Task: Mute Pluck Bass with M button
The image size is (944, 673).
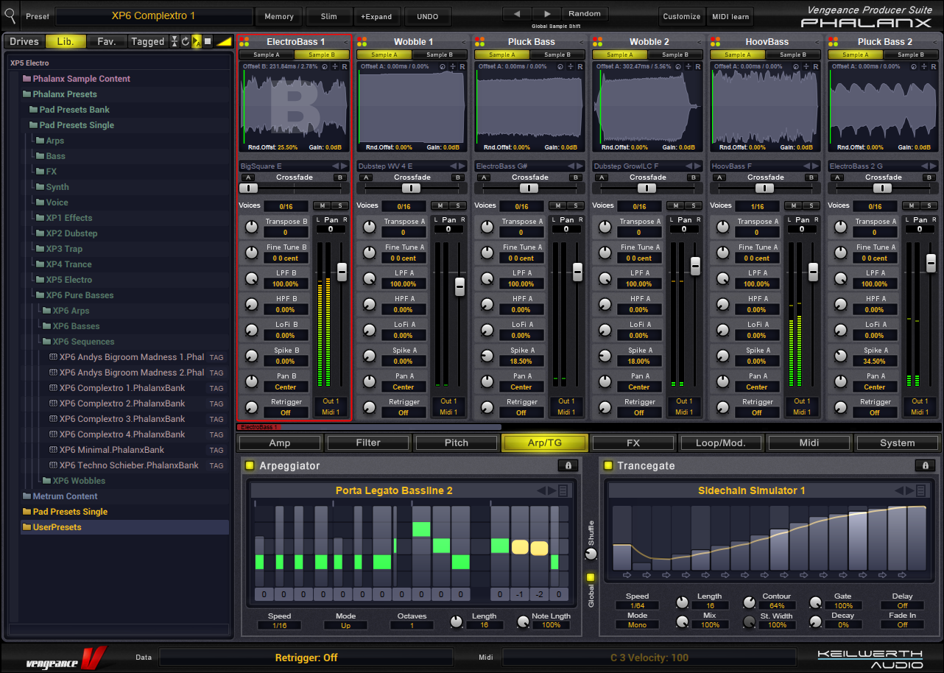Action: (557, 205)
